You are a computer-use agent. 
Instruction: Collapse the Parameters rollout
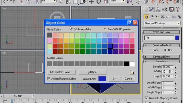tap(161, 61)
